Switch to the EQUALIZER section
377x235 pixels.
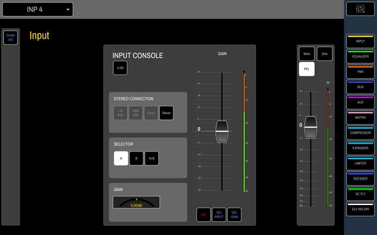click(360, 57)
